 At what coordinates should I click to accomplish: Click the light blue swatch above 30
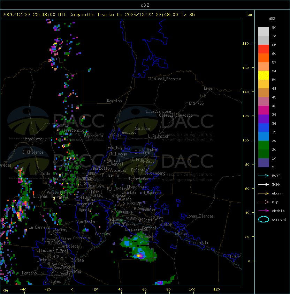(x=264, y=137)
